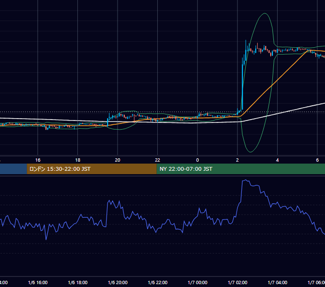Click the ロンドン 15:30-22:00 JST session band
325x287 pixels.
tap(92, 169)
